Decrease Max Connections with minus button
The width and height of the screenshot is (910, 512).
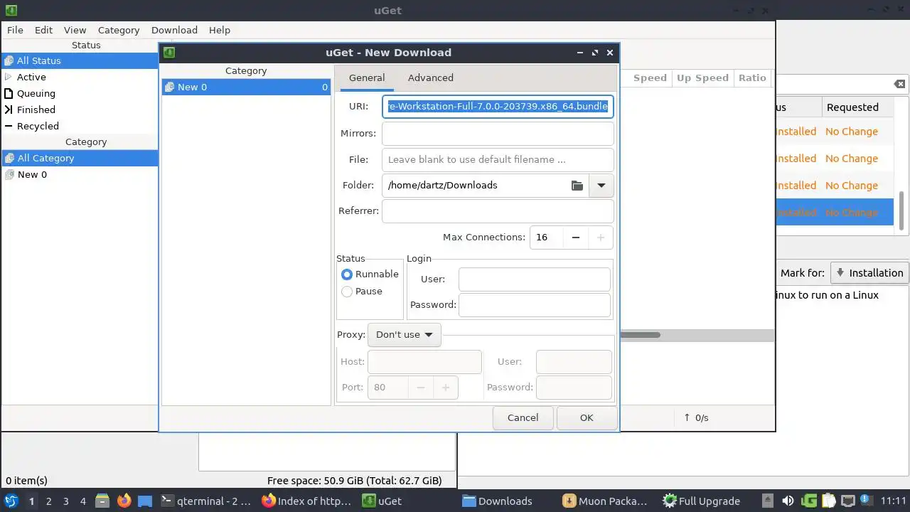pos(576,237)
